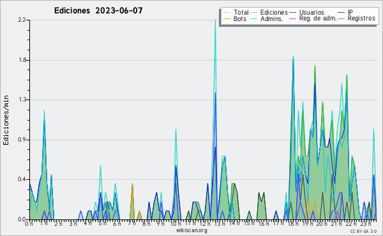Click the cyan line swatch beside Total
Screen dimensions: 383x236
tap(227, 13)
